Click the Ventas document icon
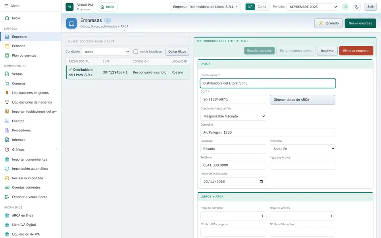 click(7, 74)
